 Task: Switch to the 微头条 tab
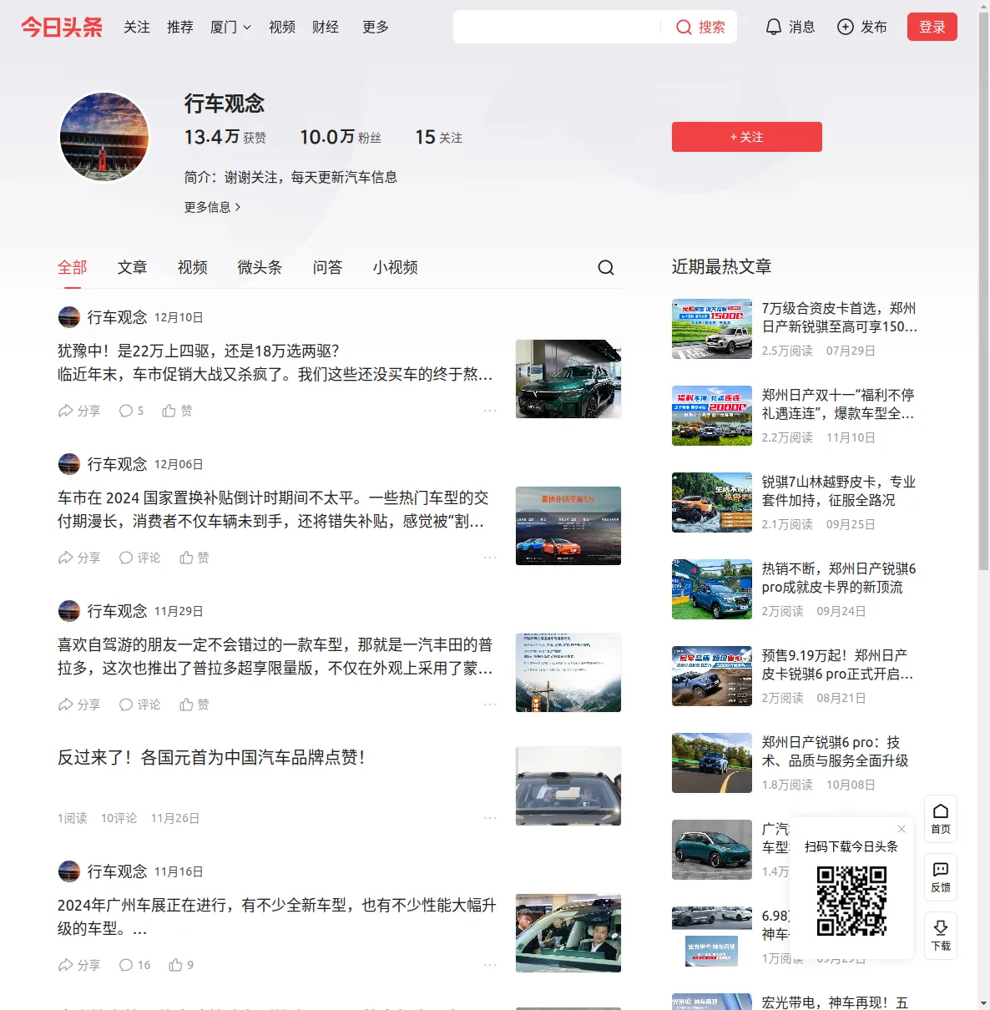point(260,267)
